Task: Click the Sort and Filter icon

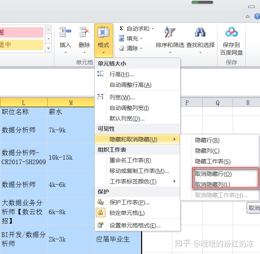Action: pyautogui.click(x=170, y=32)
